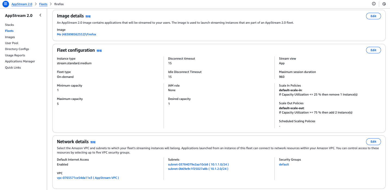
Task: Select the default-scale-in policy name
Action: coord(291,90)
